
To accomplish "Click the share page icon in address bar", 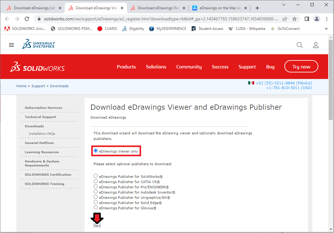I will point(285,19).
